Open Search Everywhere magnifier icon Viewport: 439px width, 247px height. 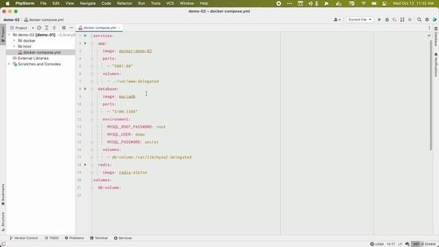click(419, 20)
